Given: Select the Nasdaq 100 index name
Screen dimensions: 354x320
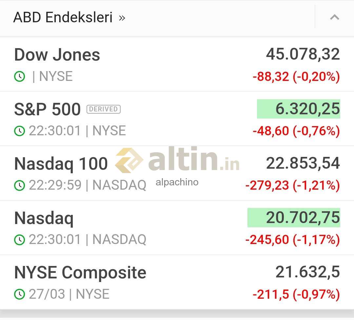Looking at the screenshot, I should tap(61, 163).
